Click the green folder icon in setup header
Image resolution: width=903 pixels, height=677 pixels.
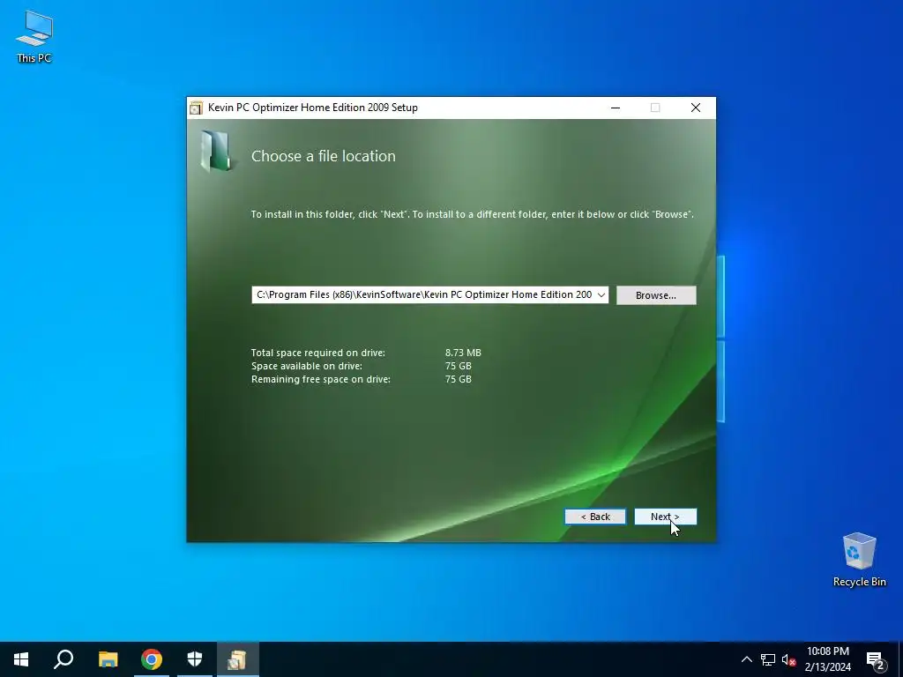point(216,151)
